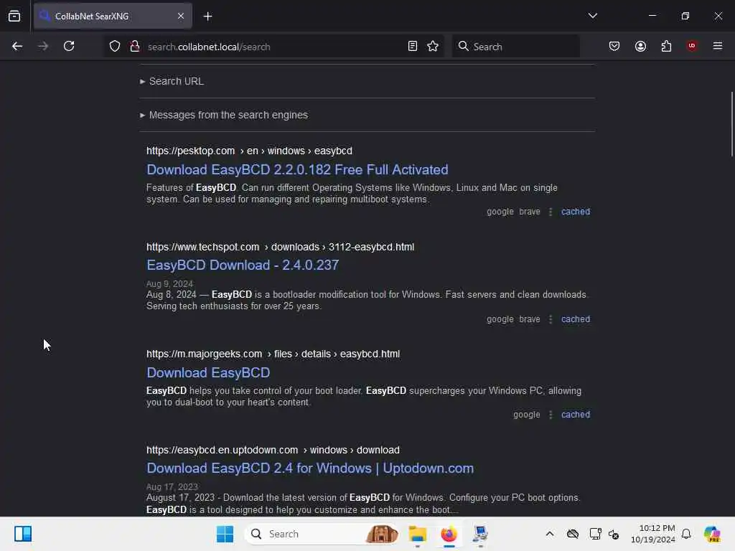Open the uBlock Origin extension icon
The width and height of the screenshot is (735, 551).
(692, 46)
